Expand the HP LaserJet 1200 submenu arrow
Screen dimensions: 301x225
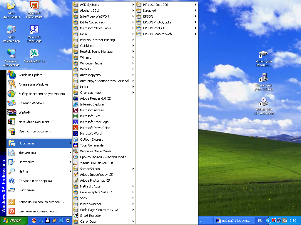pos(195,5)
